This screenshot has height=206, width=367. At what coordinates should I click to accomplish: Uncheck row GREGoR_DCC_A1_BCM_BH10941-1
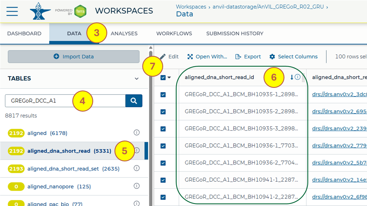pos(163,180)
